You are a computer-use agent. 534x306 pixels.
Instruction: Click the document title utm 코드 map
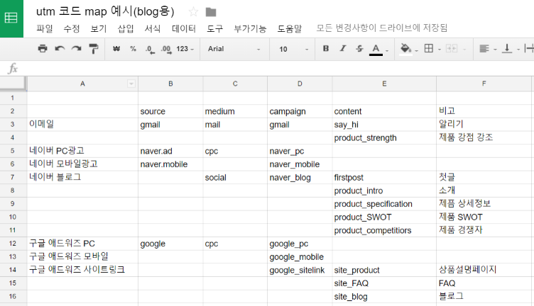[x=105, y=11]
